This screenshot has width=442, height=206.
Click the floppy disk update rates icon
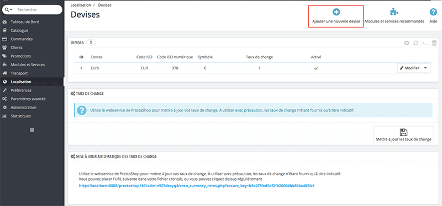(404, 132)
